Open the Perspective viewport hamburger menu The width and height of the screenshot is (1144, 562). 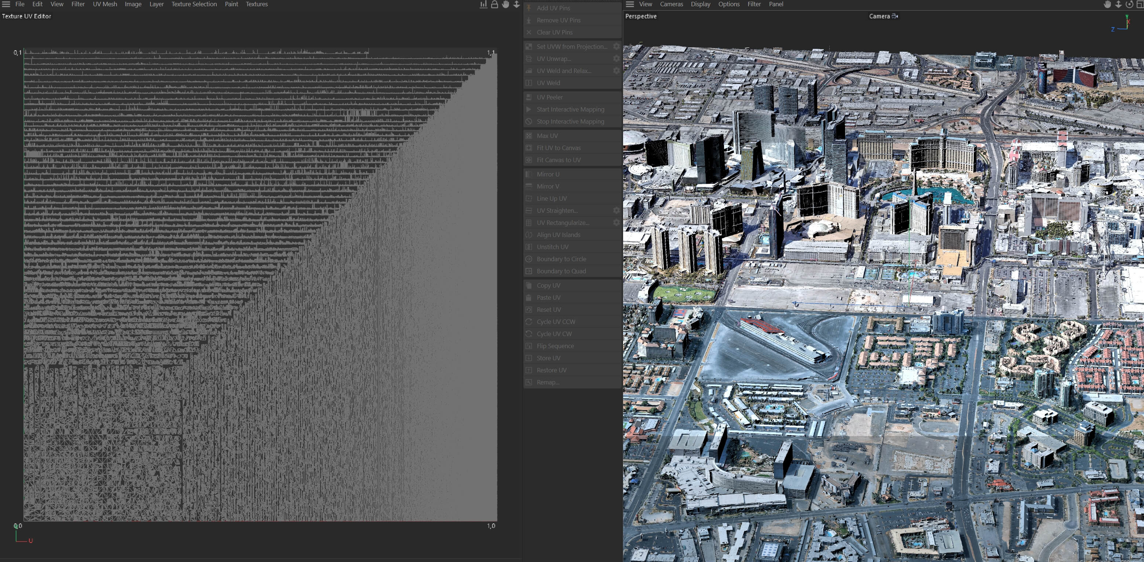point(630,4)
